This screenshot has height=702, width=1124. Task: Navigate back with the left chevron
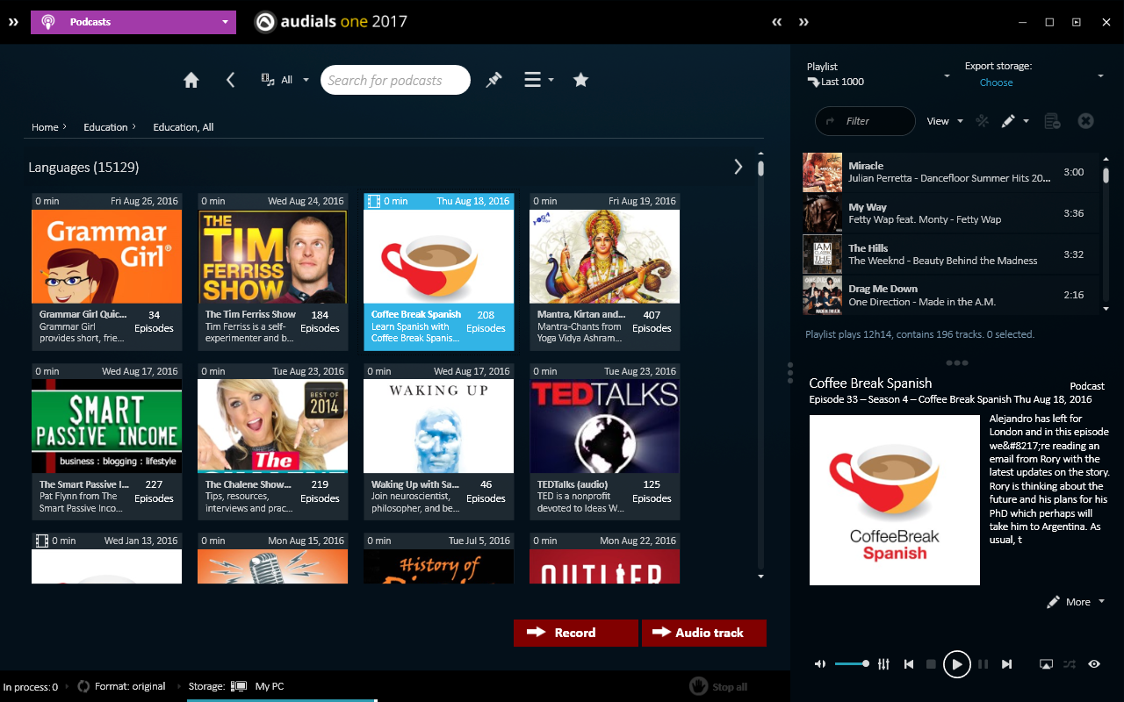click(230, 80)
